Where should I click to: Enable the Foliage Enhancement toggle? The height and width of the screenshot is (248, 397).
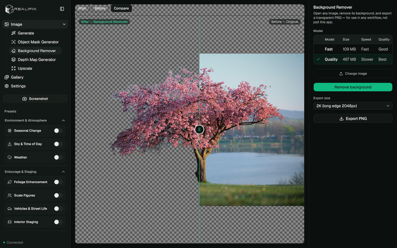click(x=58, y=182)
